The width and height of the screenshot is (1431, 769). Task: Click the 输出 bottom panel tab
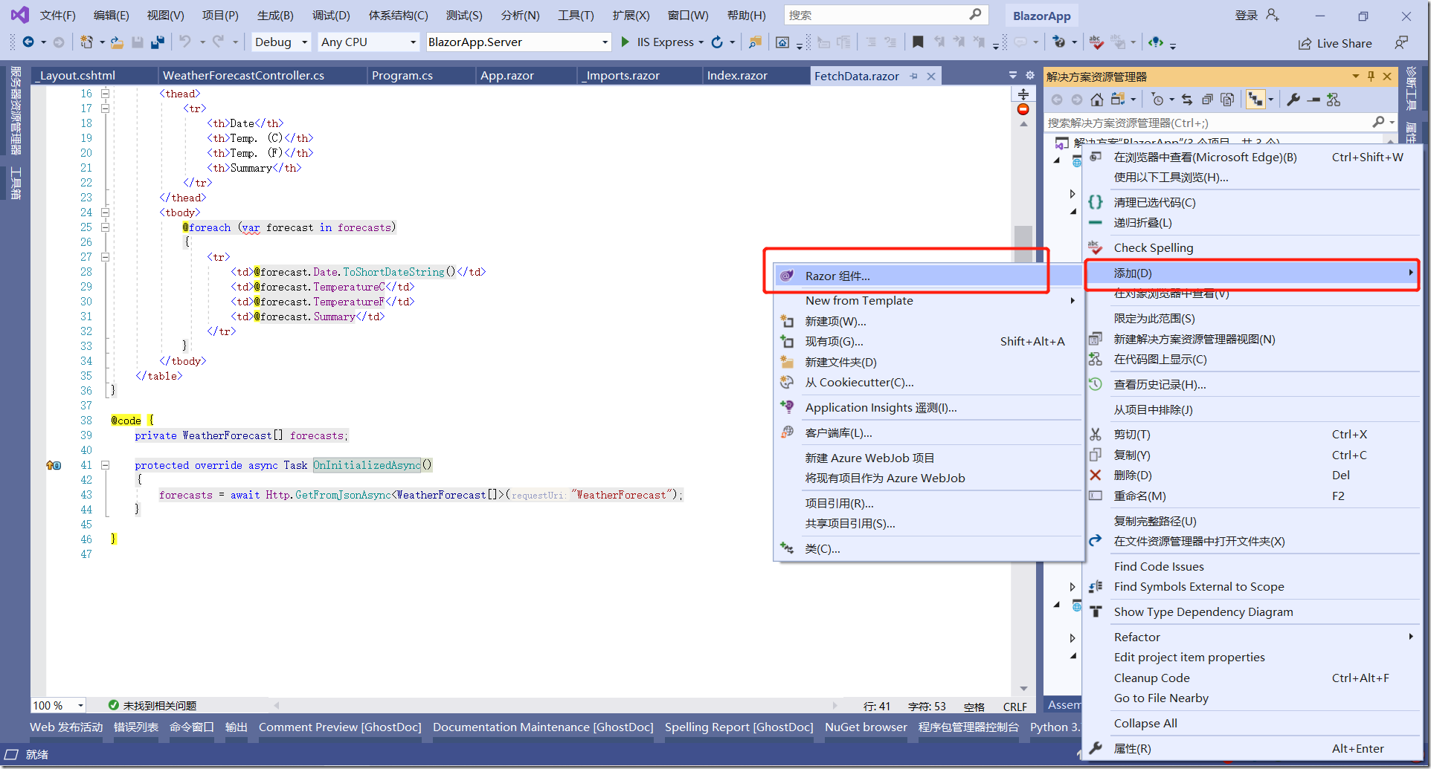(237, 727)
